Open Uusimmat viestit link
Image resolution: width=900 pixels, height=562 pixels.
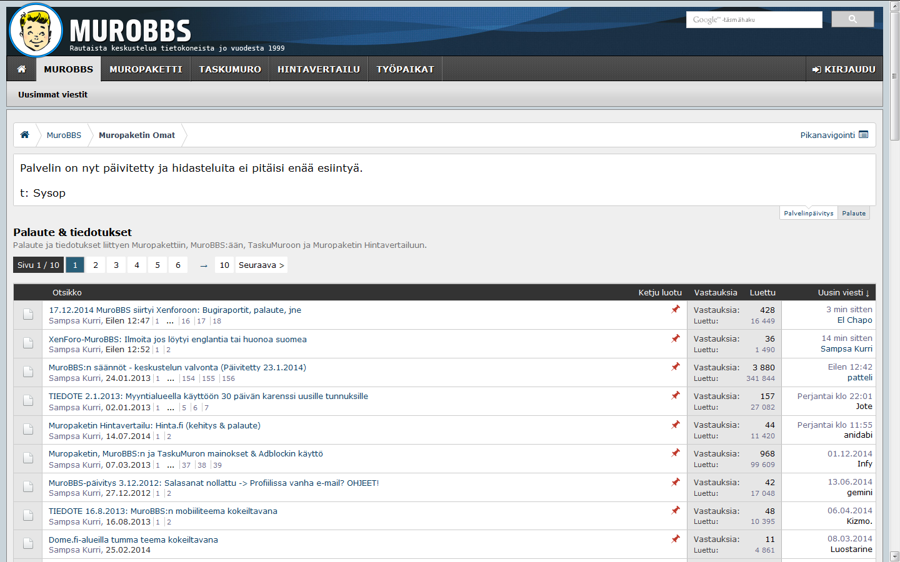click(x=53, y=94)
